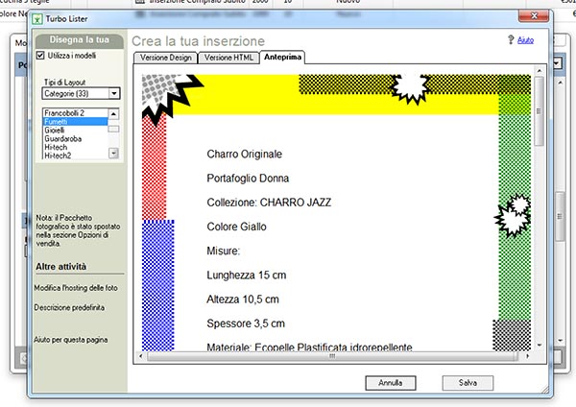576x407 pixels.
Task: Select the Anteprima tab
Action: [282, 57]
